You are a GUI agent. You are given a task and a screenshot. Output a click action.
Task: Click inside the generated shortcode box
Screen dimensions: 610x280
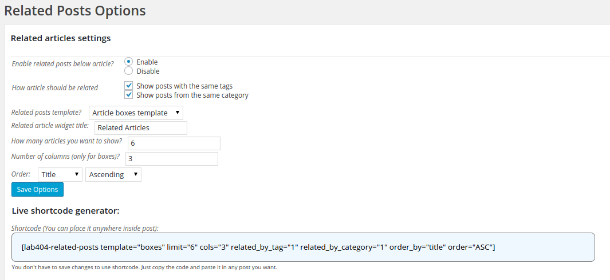coord(303,247)
